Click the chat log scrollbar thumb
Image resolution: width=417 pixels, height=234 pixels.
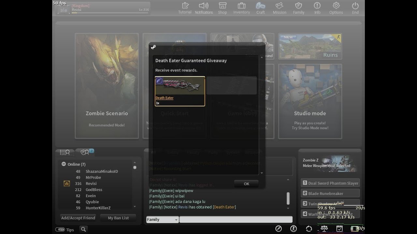coord(288,198)
